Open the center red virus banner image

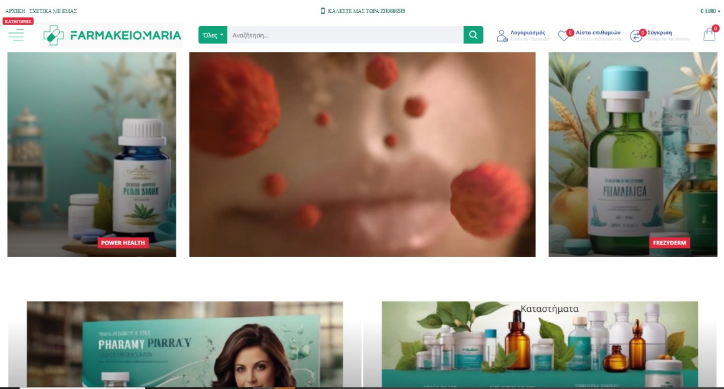pyautogui.click(x=362, y=154)
